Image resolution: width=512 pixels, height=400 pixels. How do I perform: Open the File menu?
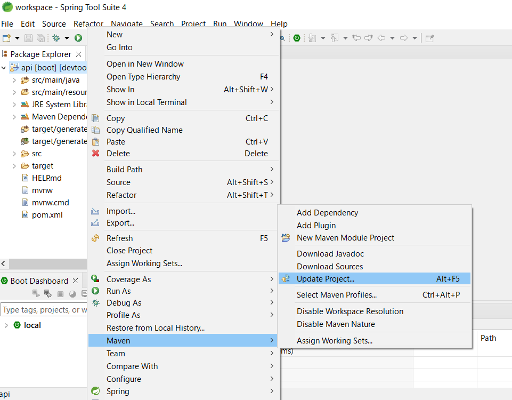[x=7, y=24]
